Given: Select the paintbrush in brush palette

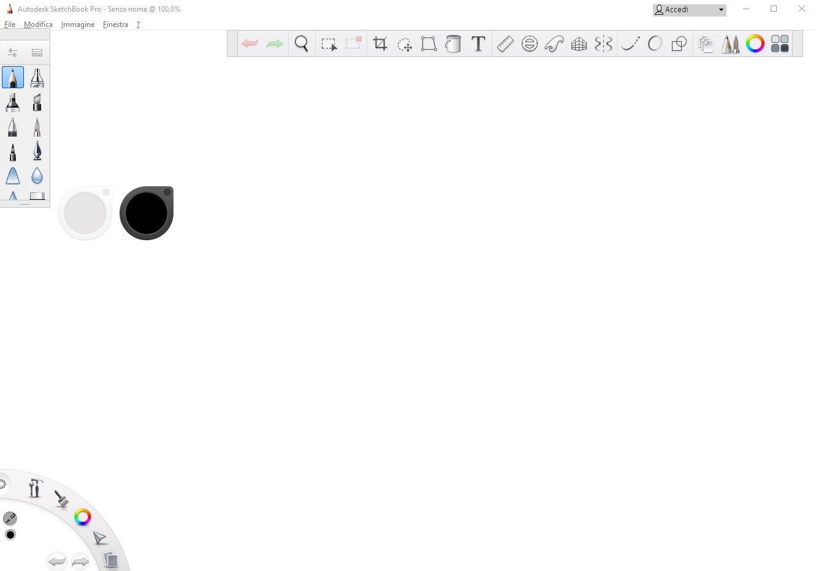Looking at the screenshot, I should [x=37, y=127].
